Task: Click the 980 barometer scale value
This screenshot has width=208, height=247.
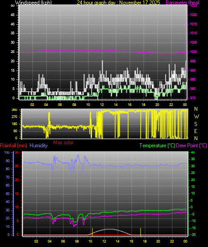Action: 193,89
